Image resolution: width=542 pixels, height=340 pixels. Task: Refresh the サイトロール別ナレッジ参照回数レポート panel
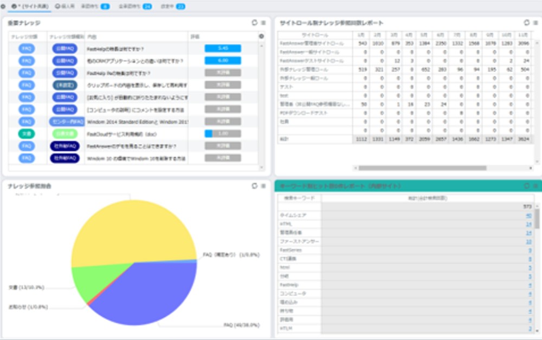(x=526, y=22)
